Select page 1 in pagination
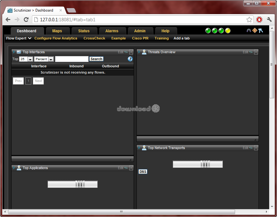 coord(28,81)
